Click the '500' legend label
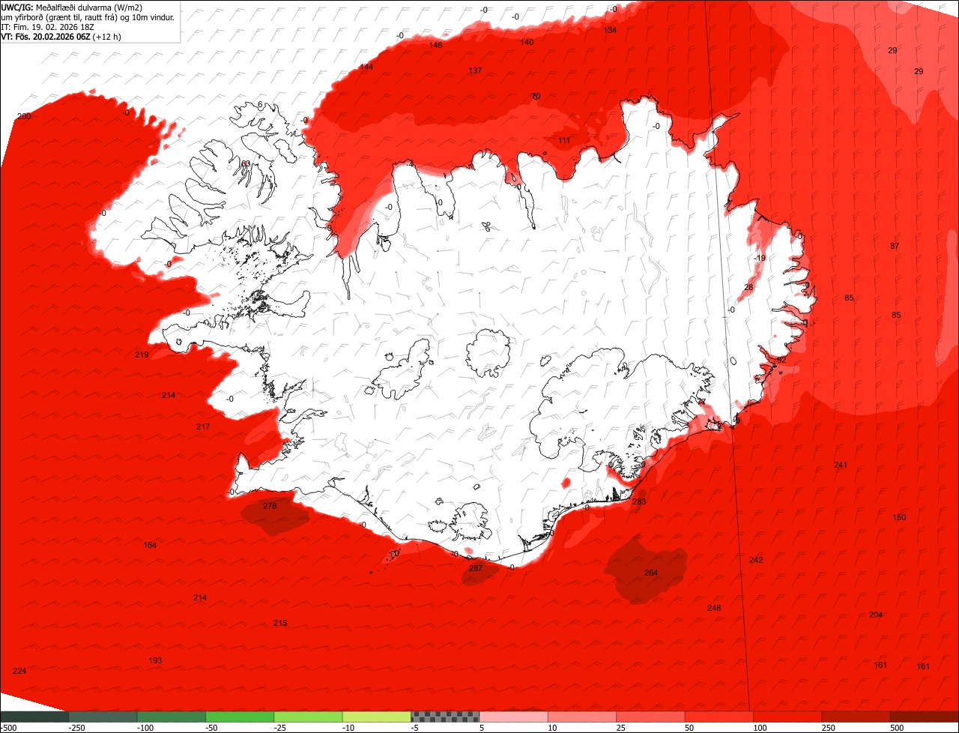959x733 pixels. [898, 728]
